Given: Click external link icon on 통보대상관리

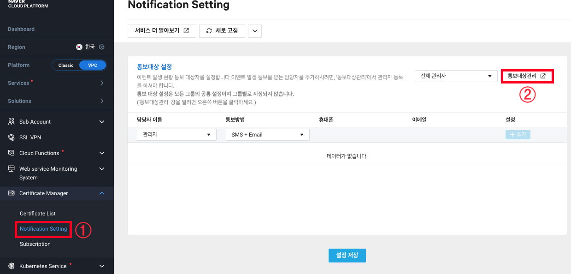Looking at the screenshot, I should (543, 76).
